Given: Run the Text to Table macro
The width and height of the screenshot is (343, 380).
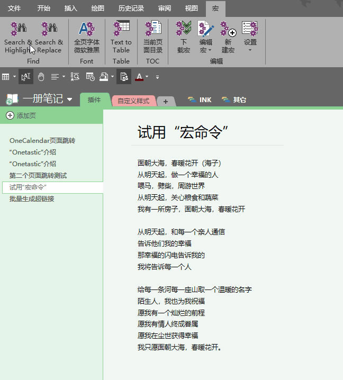Looking at the screenshot, I should click(121, 38).
